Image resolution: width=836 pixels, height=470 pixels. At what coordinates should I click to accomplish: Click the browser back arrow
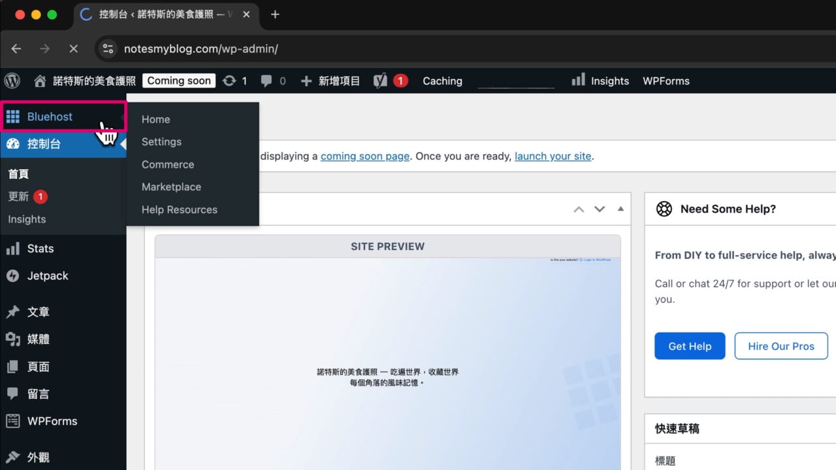coord(16,48)
